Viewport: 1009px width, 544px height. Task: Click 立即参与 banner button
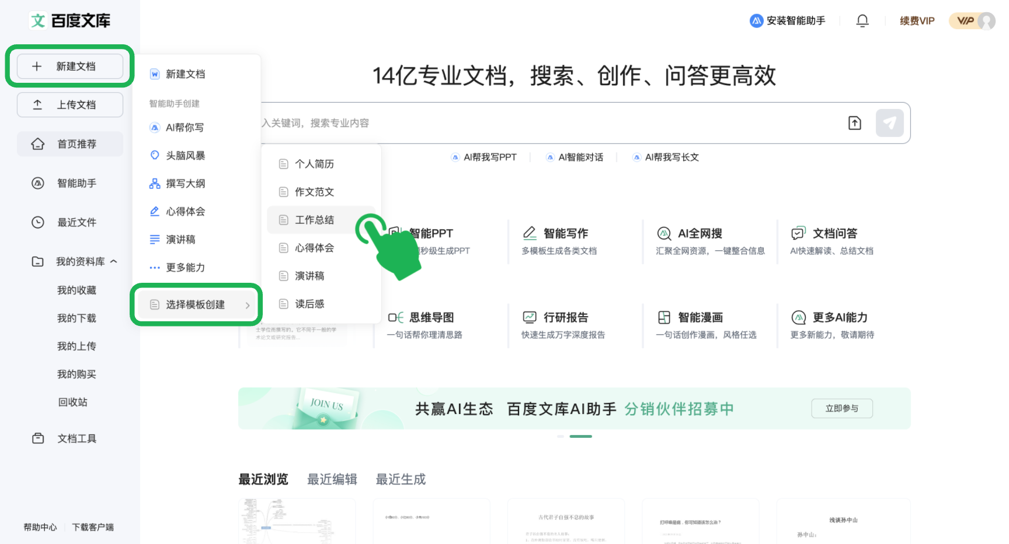point(842,409)
